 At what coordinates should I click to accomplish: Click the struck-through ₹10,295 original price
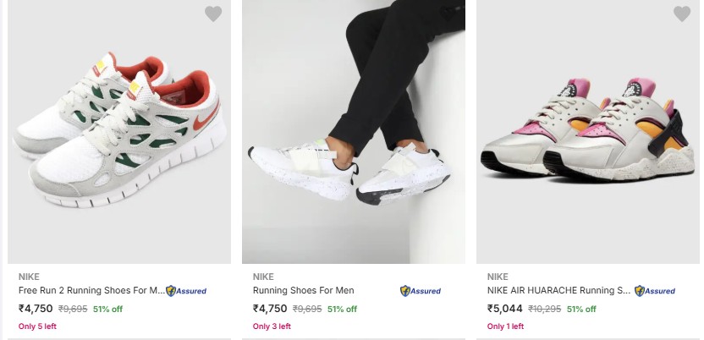546,309
